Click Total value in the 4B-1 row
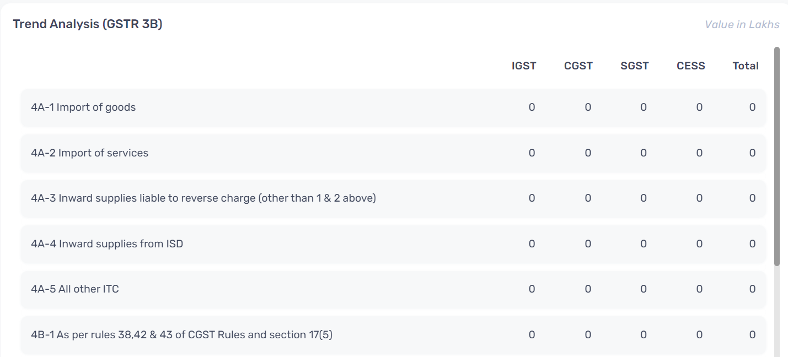This screenshot has height=357, width=788. (752, 335)
